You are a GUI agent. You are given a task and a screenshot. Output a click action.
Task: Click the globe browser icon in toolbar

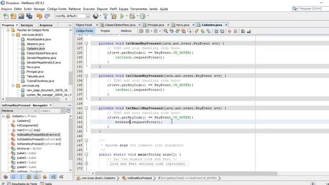coord(96,16)
